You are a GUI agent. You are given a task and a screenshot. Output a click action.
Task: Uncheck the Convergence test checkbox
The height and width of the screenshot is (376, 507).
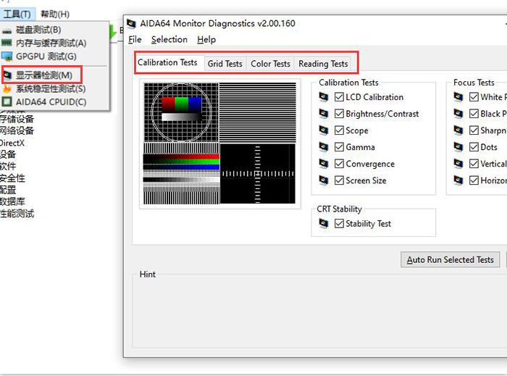click(340, 164)
